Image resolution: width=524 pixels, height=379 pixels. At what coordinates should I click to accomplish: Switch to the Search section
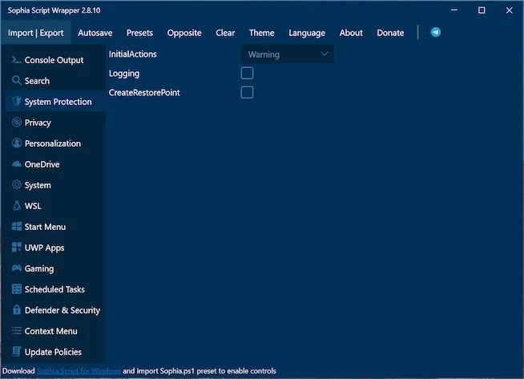click(55, 81)
